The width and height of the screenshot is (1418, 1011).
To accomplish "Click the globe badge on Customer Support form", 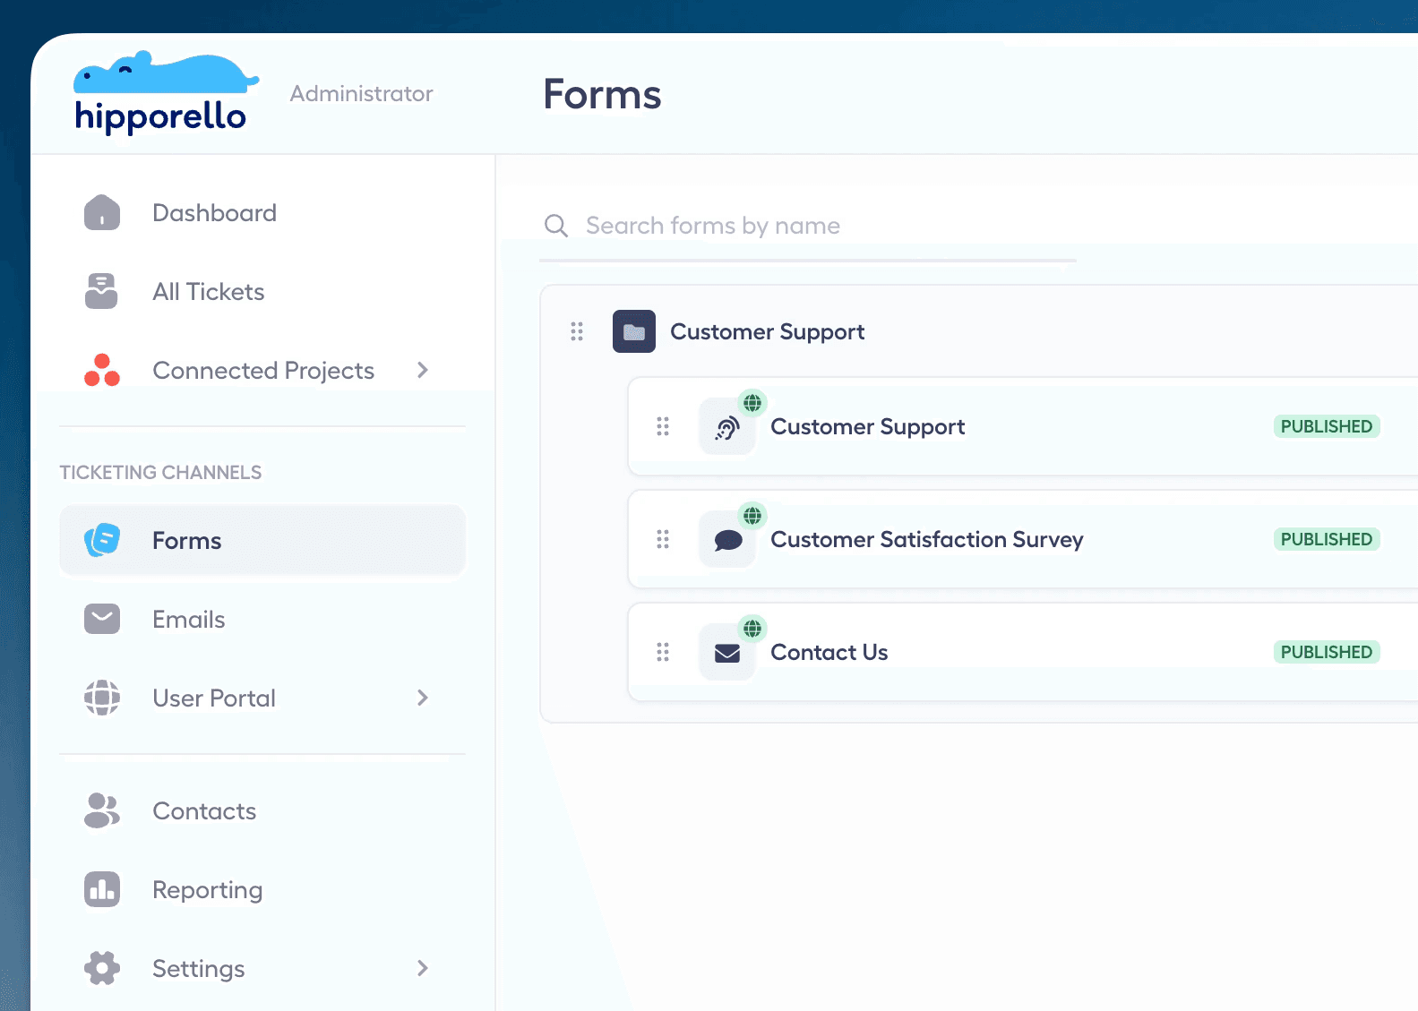I will pos(752,403).
